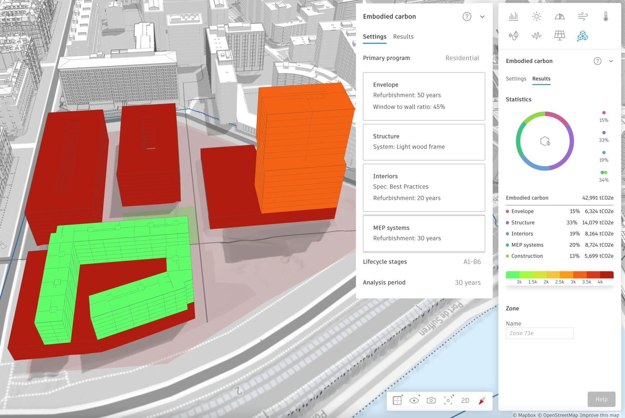625x418 pixels.
Task: Open the area metrics bar chart icon
Action: coord(513,16)
